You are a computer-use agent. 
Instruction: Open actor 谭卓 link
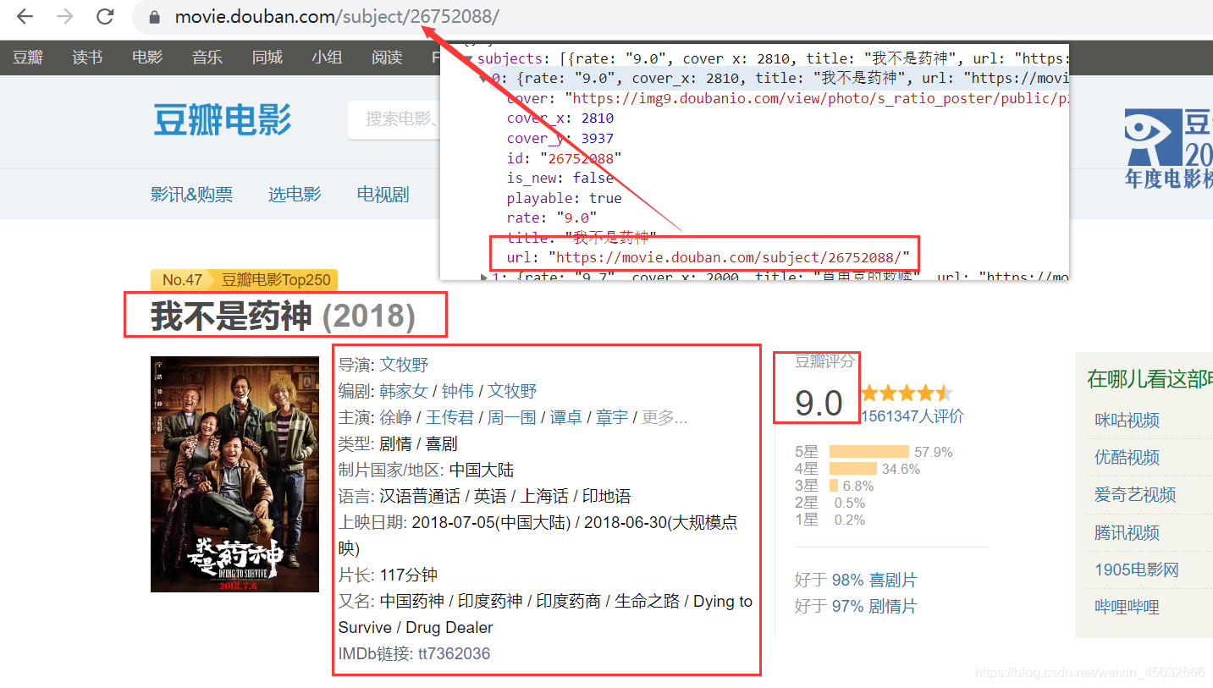(x=566, y=417)
